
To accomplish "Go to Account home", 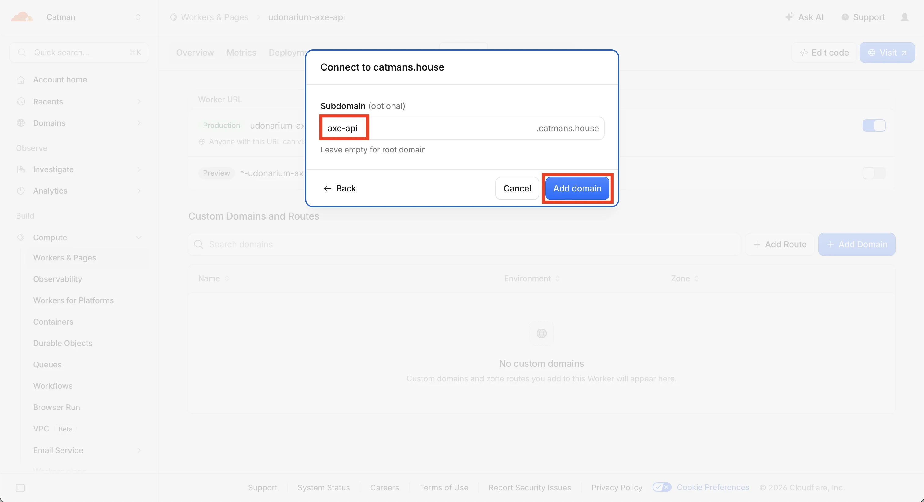I will pyautogui.click(x=60, y=80).
